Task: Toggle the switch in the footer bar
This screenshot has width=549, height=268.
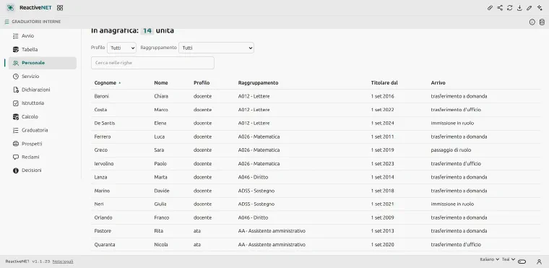Action: pos(522,261)
